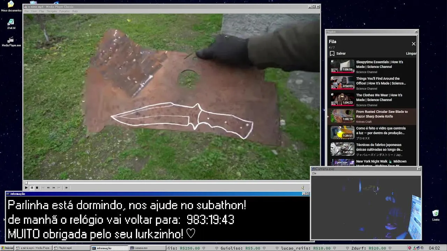Open the Media Player.exe desktop icon
The image size is (447, 251).
pyautogui.click(x=11, y=42)
